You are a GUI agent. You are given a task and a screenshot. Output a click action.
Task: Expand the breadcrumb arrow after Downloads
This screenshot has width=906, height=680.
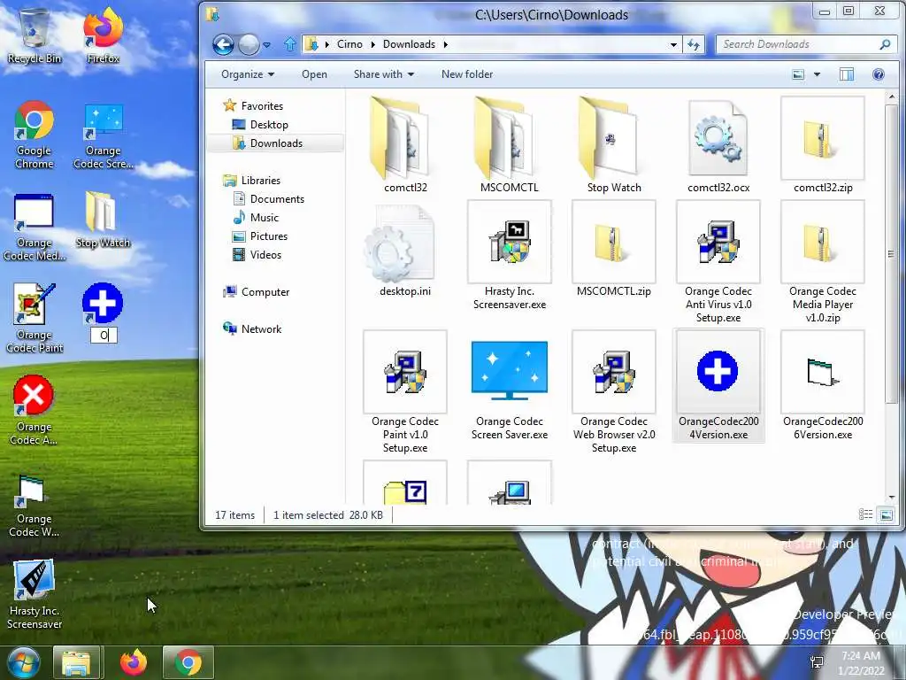point(446,44)
